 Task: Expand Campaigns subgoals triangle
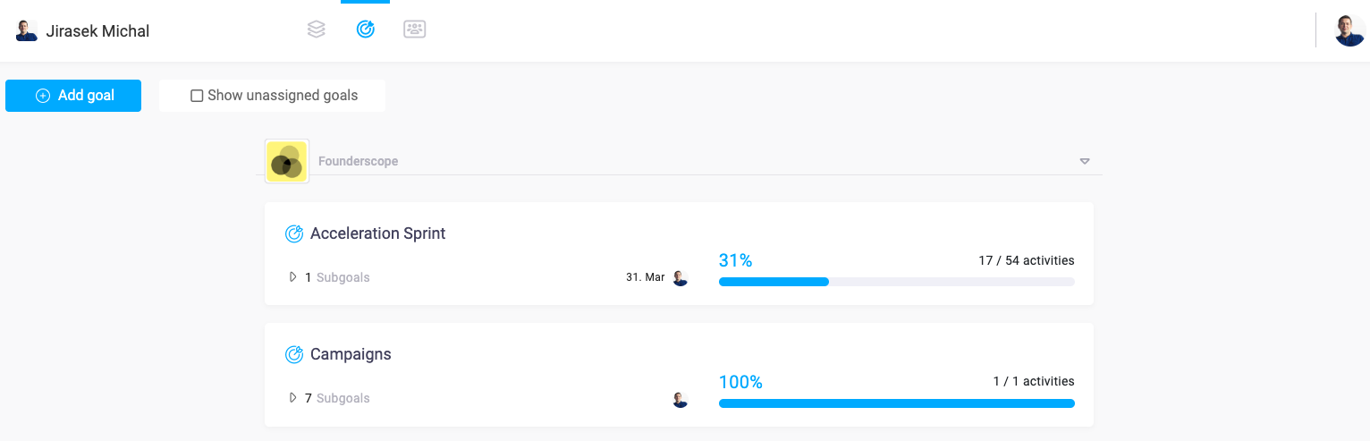pyautogui.click(x=292, y=398)
